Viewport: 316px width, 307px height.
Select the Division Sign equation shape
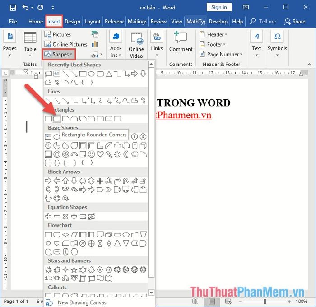point(74,216)
